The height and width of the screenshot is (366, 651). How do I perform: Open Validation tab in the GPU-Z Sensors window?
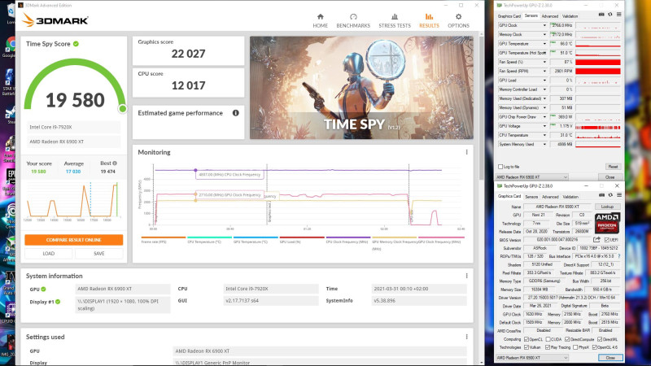(570, 16)
